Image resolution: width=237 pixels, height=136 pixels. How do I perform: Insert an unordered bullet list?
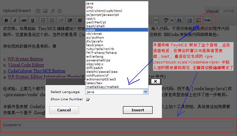(43, 21)
